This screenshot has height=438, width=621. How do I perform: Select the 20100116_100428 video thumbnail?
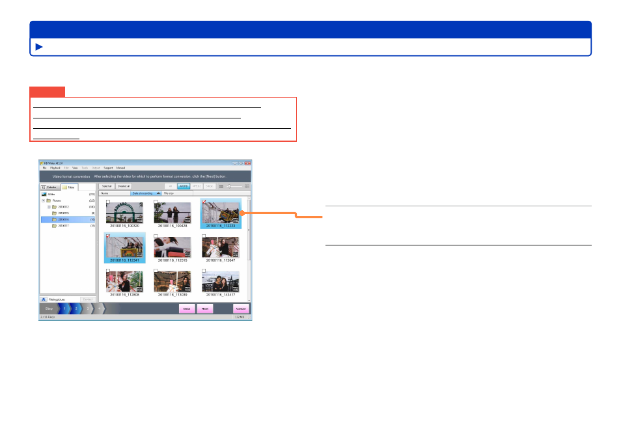tap(172, 213)
